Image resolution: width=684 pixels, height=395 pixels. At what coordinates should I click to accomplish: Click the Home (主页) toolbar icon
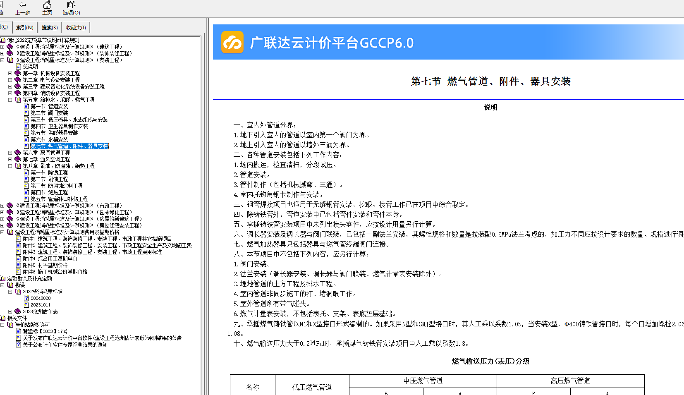point(47,8)
